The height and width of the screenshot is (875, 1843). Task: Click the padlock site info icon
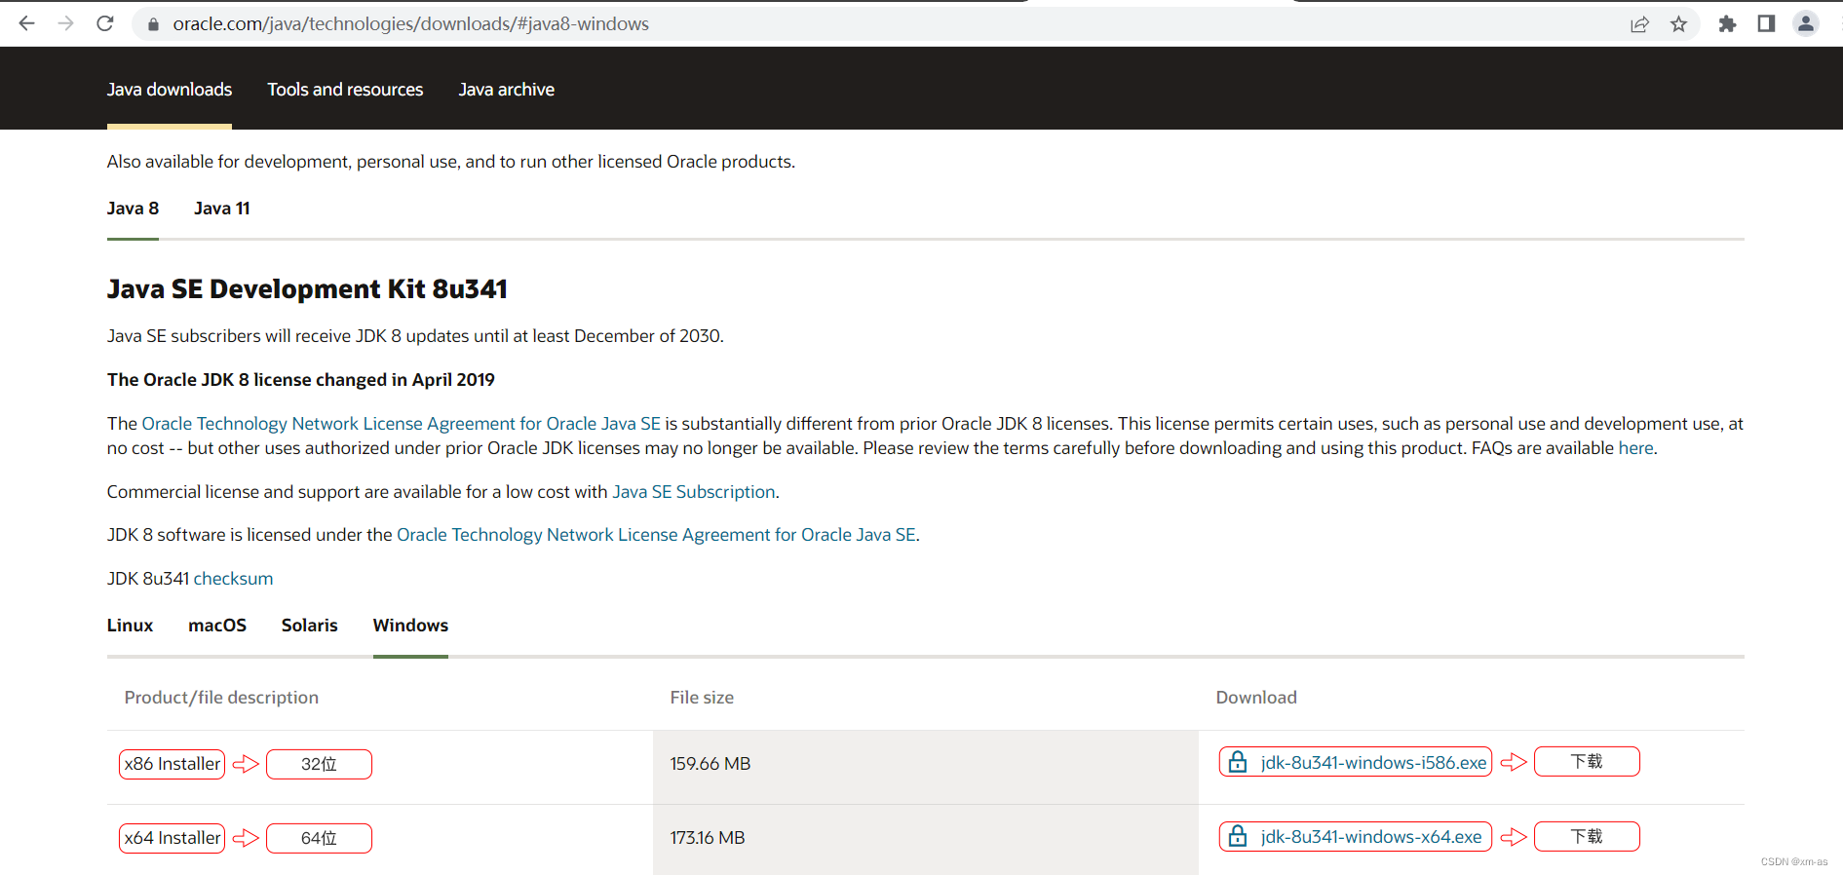(153, 24)
